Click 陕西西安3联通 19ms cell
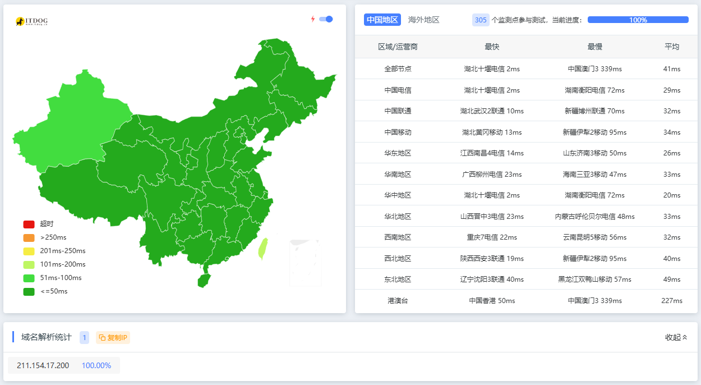The width and height of the screenshot is (701, 385). point(492,258)
